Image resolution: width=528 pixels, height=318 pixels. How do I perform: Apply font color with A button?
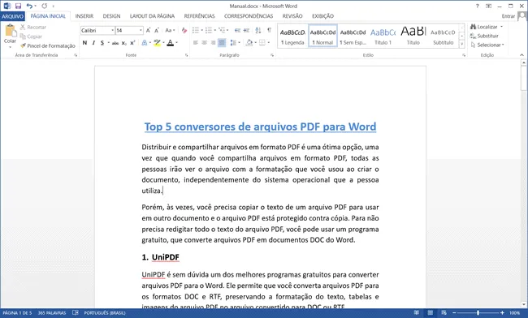(171, 43)
